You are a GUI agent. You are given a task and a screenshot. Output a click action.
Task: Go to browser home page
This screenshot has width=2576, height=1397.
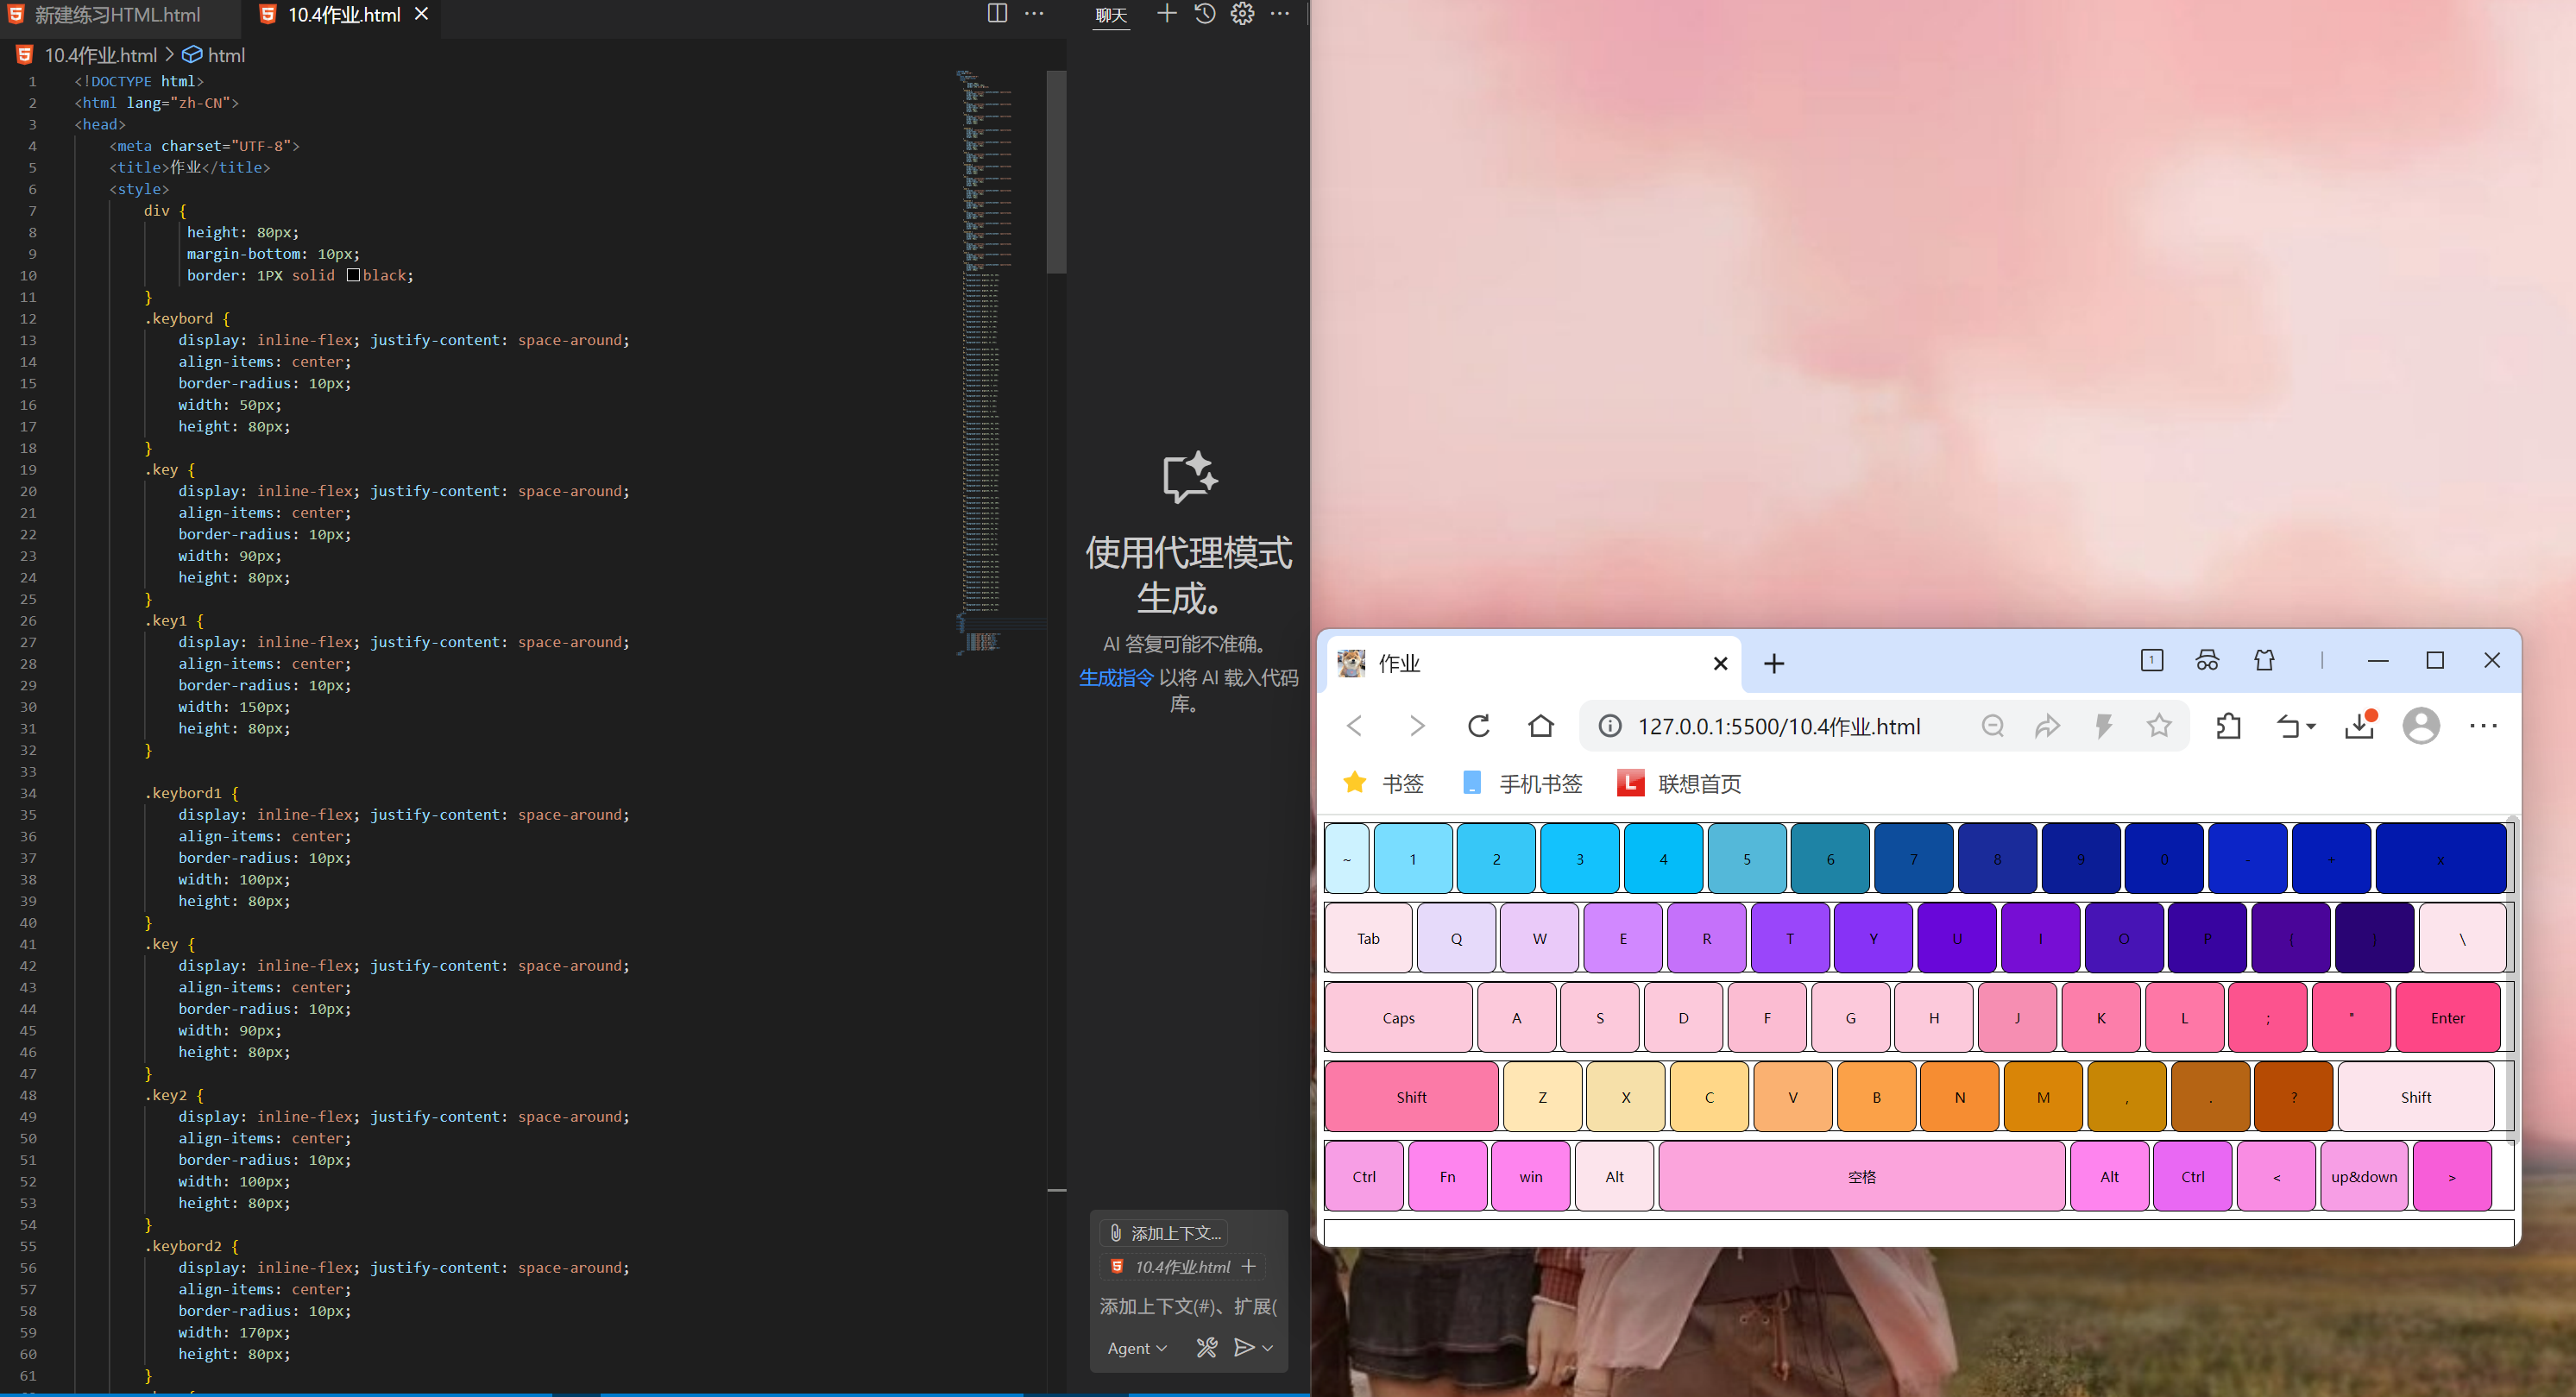1541,726
